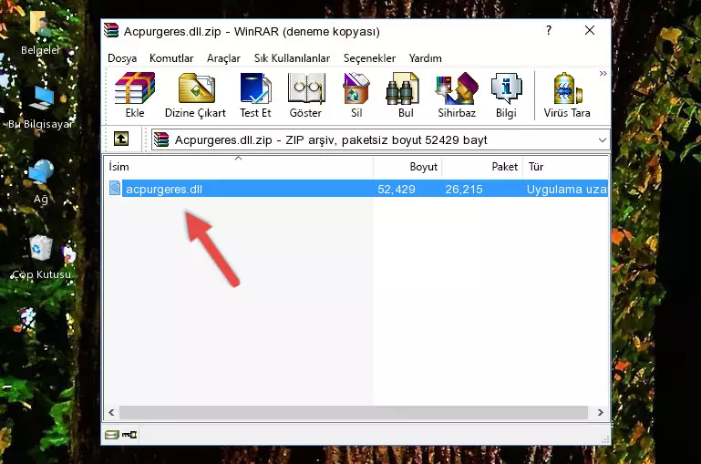The image size is (701, 464).
Task: Open the Bilgi info tool
Action: (506, 95)
